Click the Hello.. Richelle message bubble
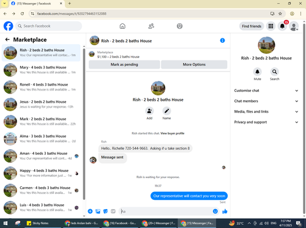The image size is (306, 228). [145, 149]
